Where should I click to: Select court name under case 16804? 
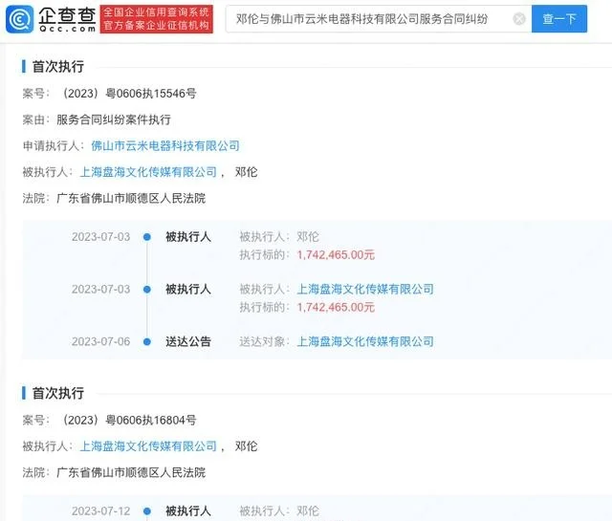(131, 472)
